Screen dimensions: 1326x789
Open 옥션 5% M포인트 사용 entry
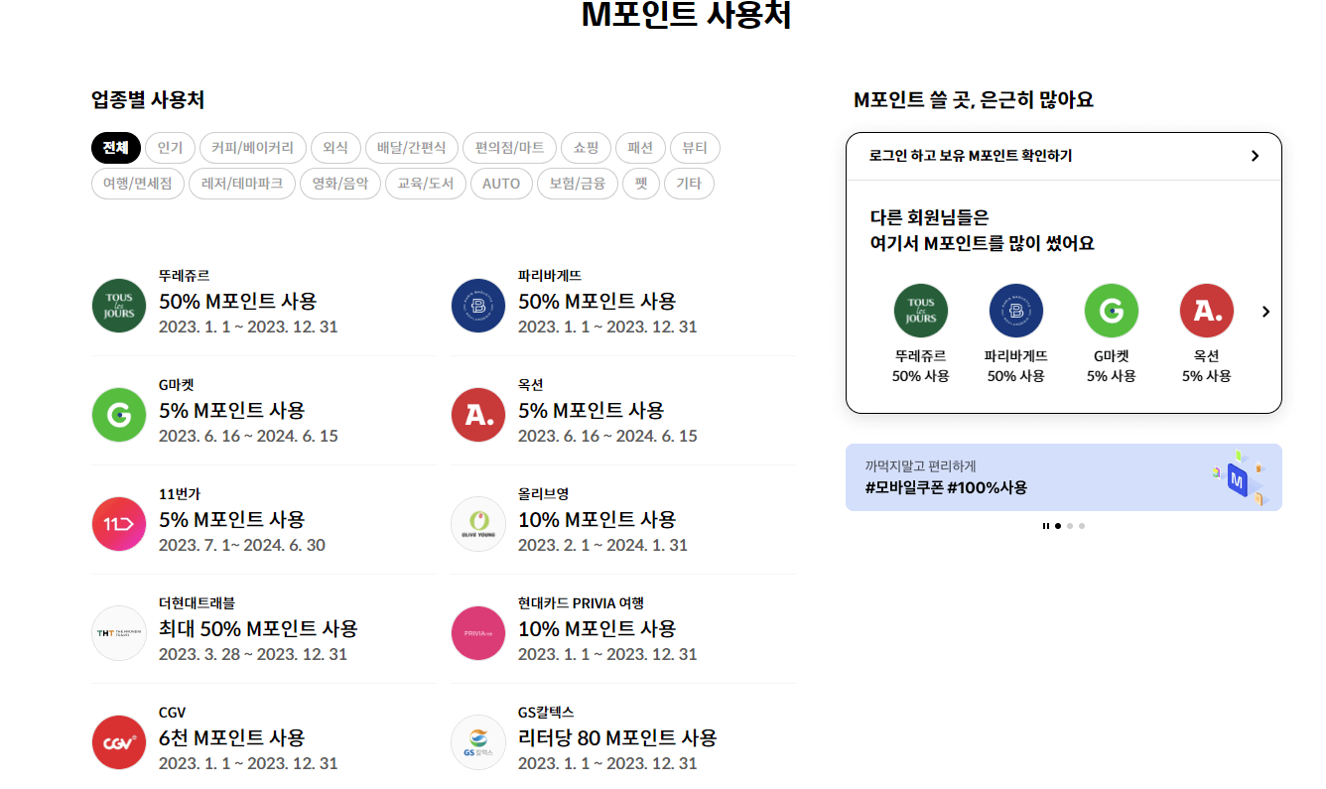[623, 411]
